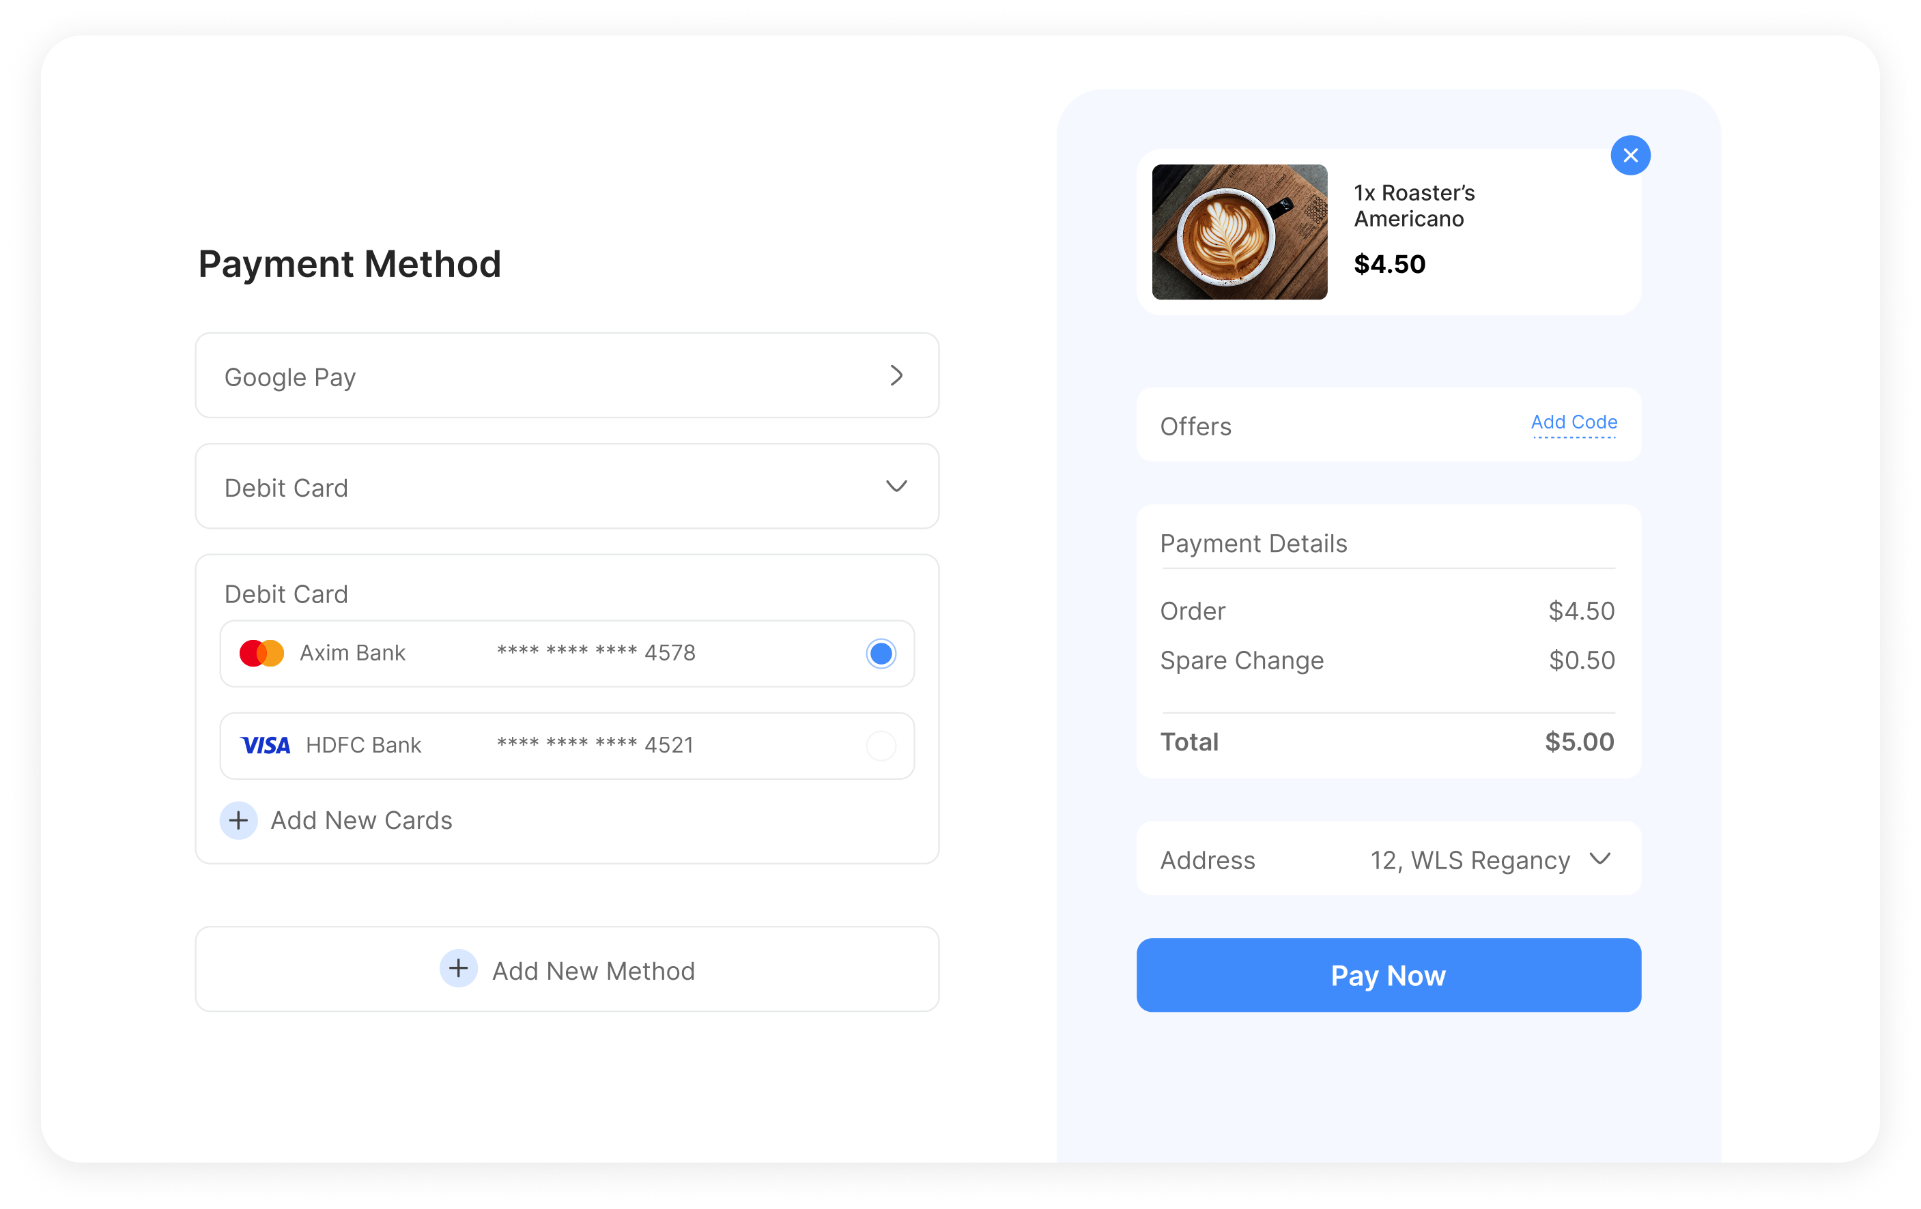Click the plus icon beside Add New Cards
This screenshot has width=1921, height=1209.
(238, 821)
